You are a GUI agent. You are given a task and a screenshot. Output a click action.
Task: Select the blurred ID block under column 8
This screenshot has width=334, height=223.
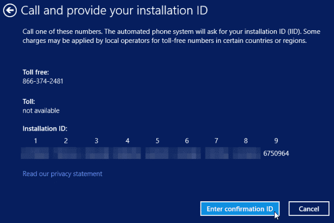246,153
